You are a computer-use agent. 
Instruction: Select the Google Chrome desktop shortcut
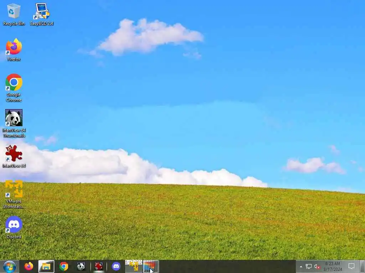[14, 88]
